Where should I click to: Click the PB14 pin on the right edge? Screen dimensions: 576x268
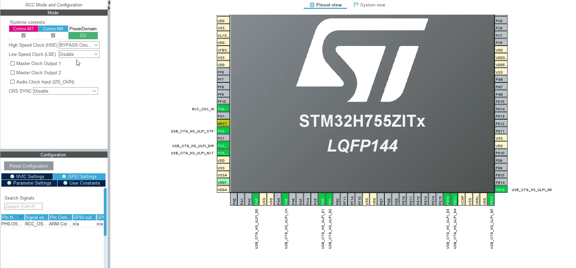(x=501, y=183)
